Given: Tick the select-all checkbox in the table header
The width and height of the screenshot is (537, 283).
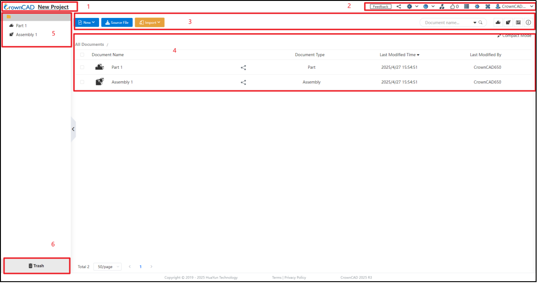Looking at the screenshot, I should click(82, 55).
